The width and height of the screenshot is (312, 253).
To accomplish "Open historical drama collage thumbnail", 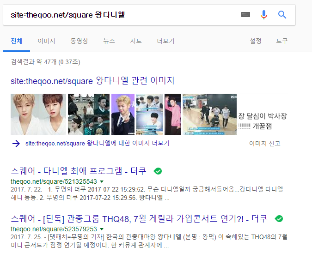I will click(89, 114).
